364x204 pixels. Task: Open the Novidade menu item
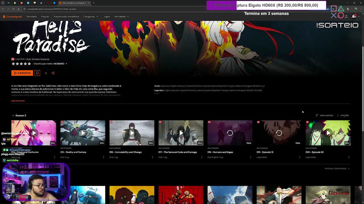point(32,17)
